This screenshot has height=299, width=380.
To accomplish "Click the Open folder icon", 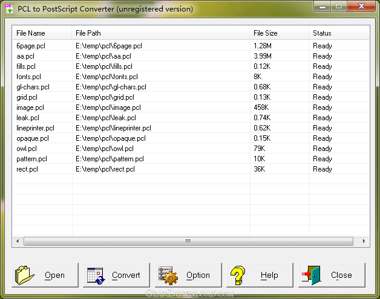I will click(x=24, y=275).
